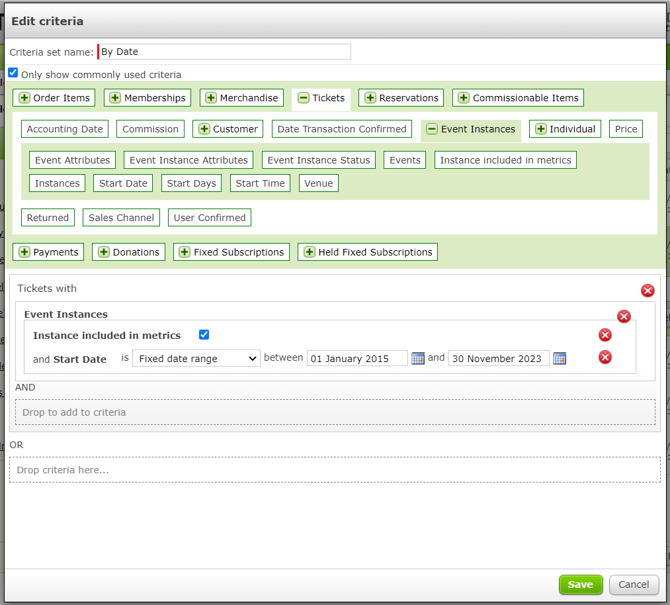Remove the 'Tickets with' criteria group
This screenshot has height=605, width=670.
click(x=648, y=291)
